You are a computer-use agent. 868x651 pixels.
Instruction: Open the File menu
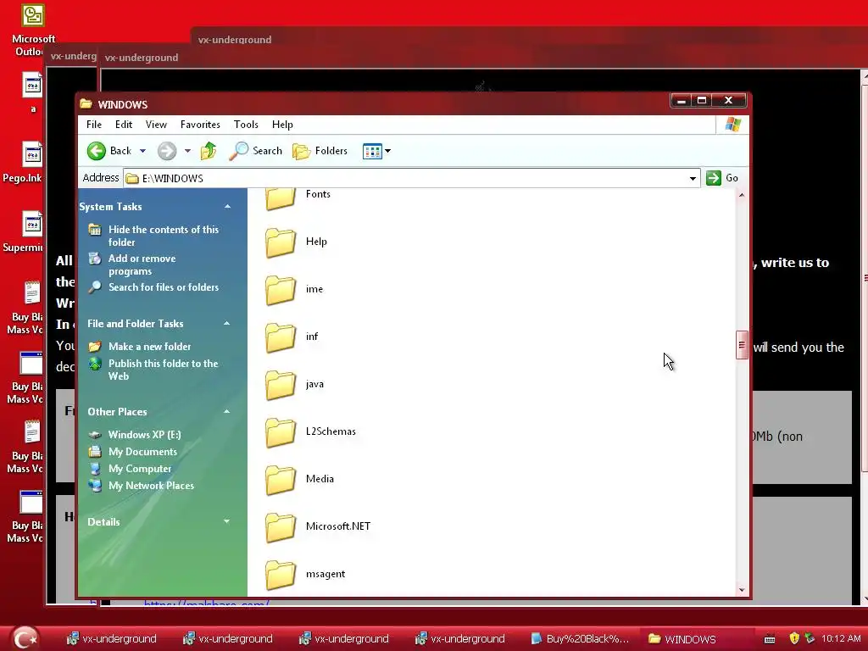click(94, 125)
